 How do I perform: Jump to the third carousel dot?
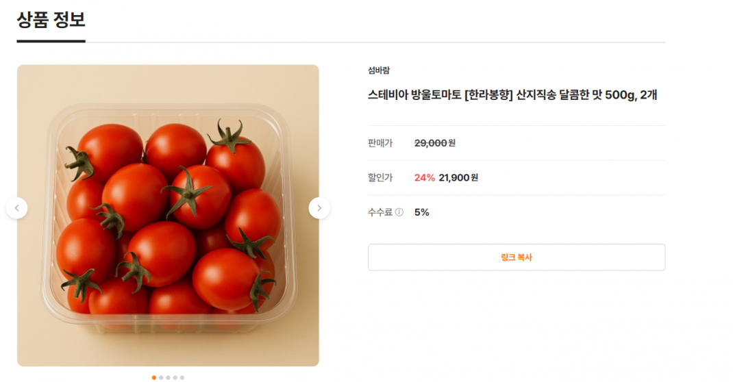click(168, 377)
